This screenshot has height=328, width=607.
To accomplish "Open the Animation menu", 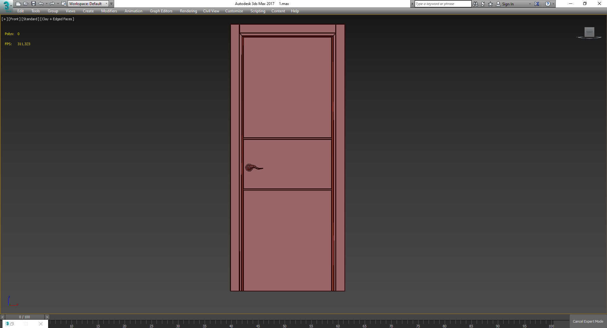I will pyautogui.click(x=133, y=11).
